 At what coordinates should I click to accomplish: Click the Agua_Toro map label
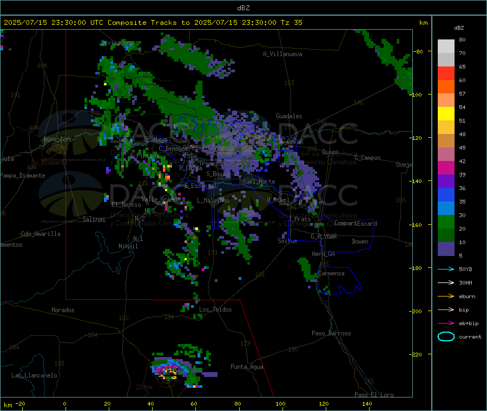58,139
